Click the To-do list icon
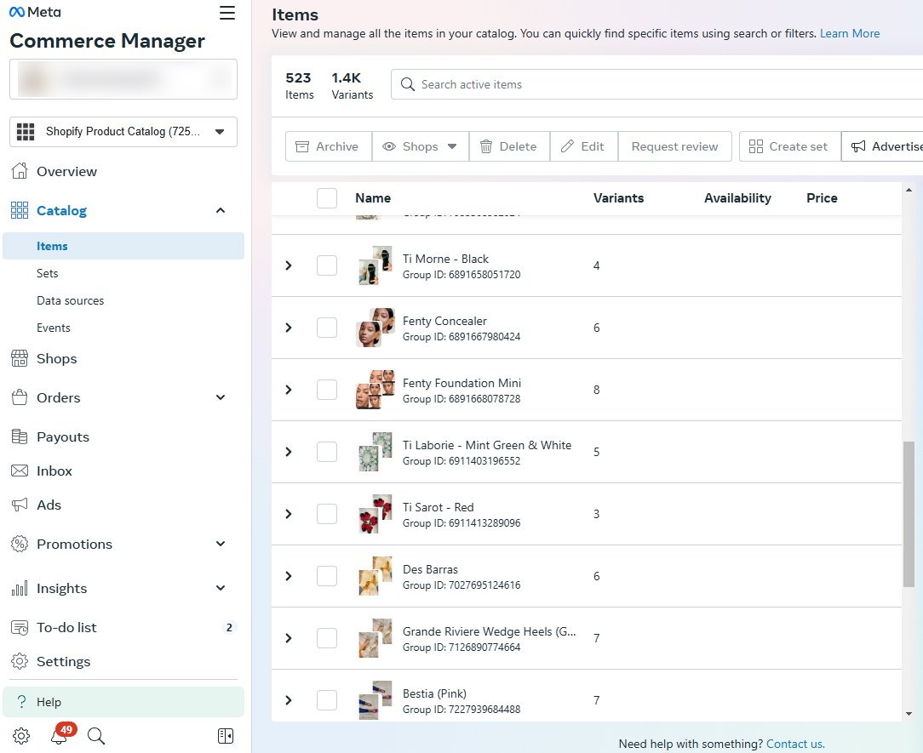Viewport: 923px width, 753px height. point(20,628)
